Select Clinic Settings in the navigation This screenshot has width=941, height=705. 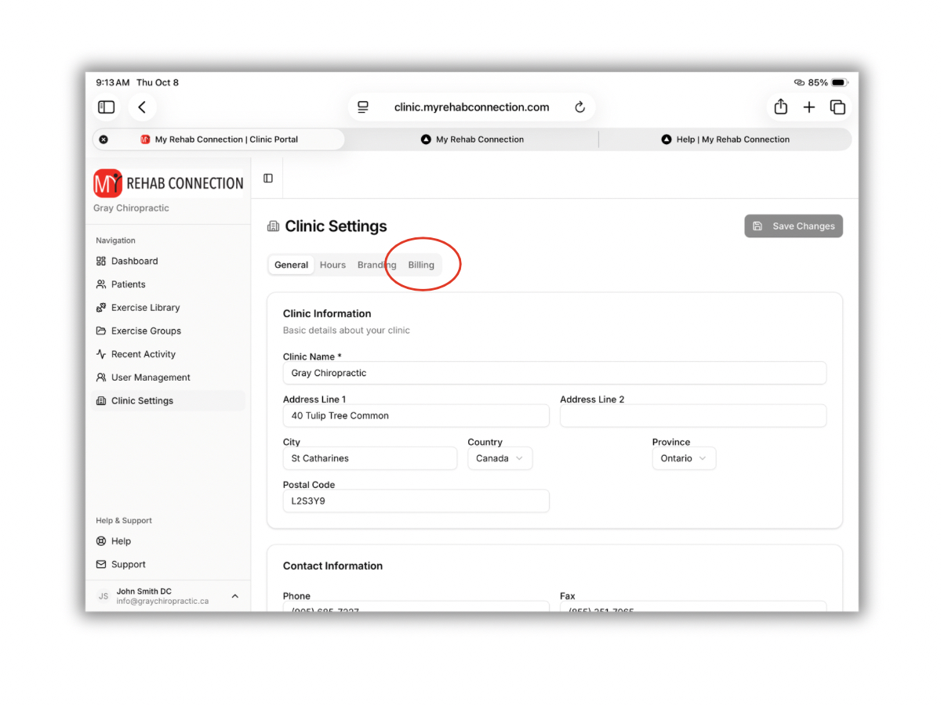168,400
